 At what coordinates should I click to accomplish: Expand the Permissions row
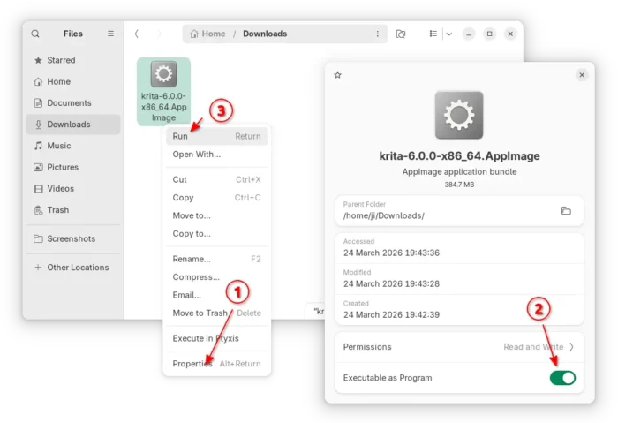[459, 347]
